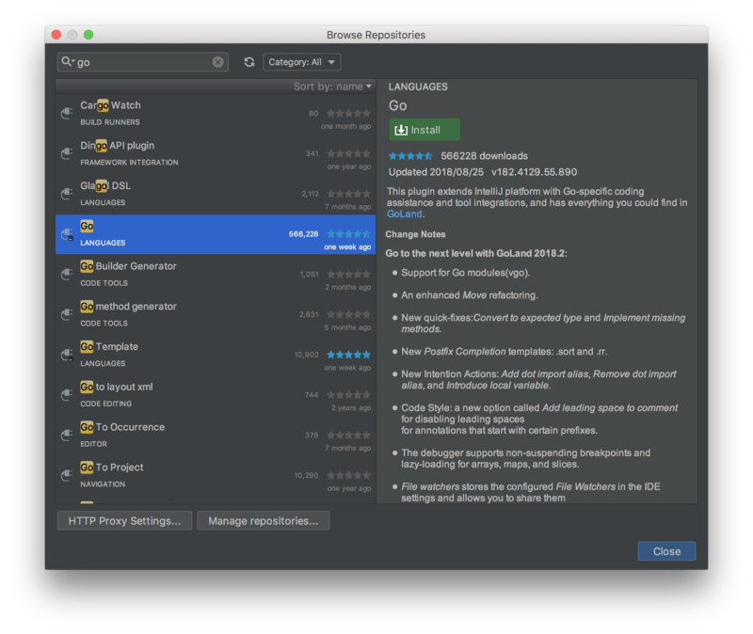Click the Go Template plugin icon
Viewport: 753px width, 634px height.
[67, 356]
